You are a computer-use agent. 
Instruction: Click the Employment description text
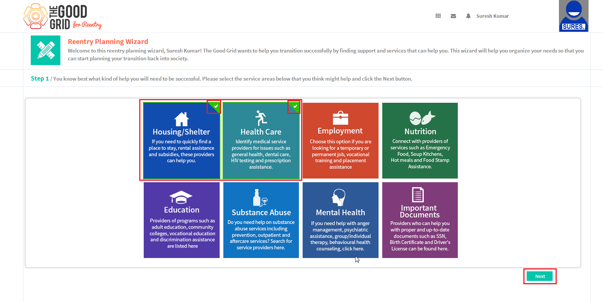pyautogui.click(x=340, y=154)
